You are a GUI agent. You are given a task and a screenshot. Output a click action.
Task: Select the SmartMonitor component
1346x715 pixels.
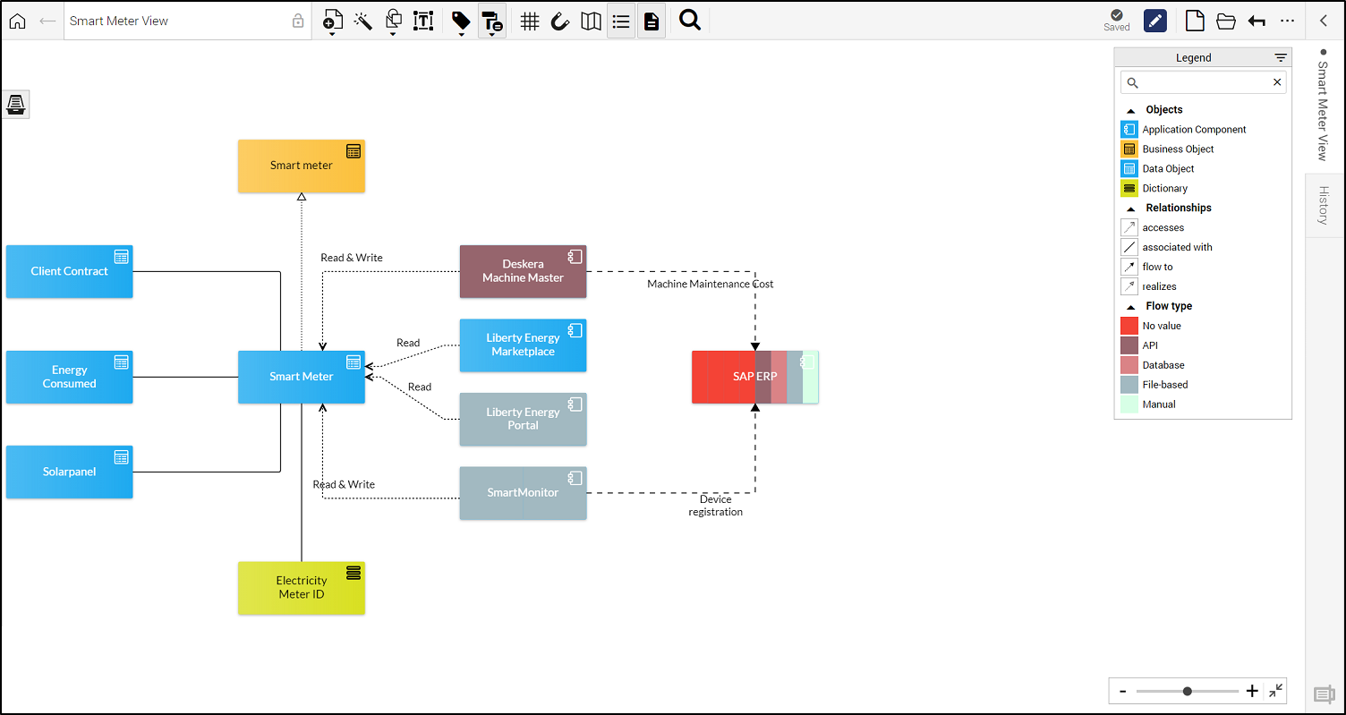pyautogui.click(x=524, y=493)
